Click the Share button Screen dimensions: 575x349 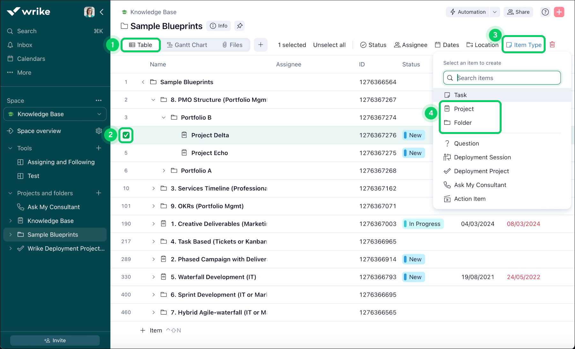(519, 12)
